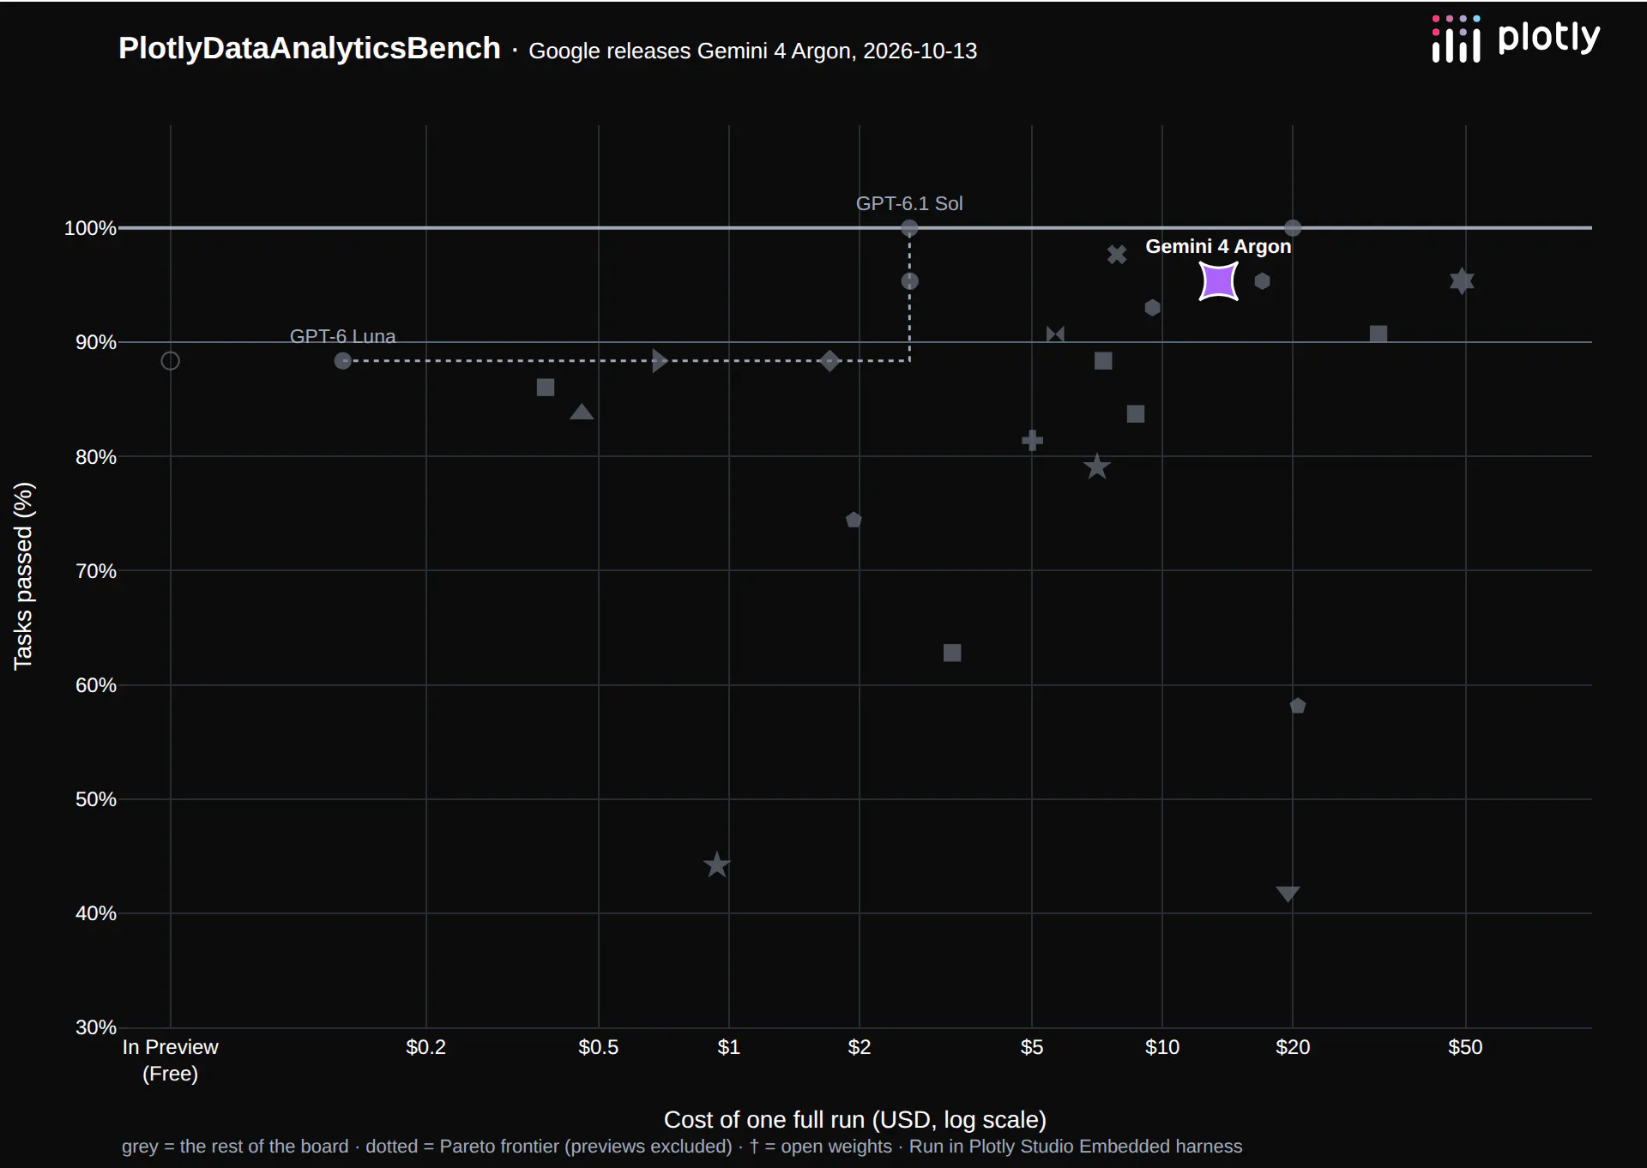Viewport: 1647px width, 1168px height.
Task: Click the pentagon marker near 74% at $2
Action: point(854,520)
